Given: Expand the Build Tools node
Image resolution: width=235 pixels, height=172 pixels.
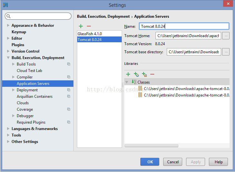Looking at the screenshot, I should tap(13, 64).
